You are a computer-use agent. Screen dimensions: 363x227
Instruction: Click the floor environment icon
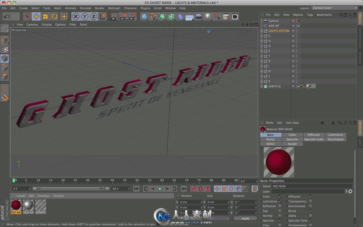coord(190,17)
